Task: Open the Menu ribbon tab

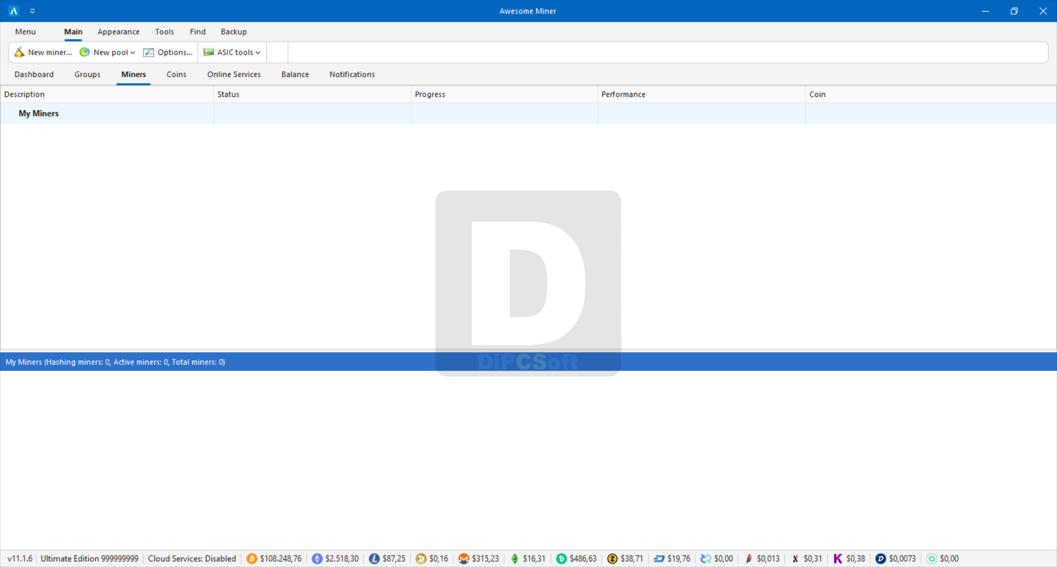Action: pos(25,32)
